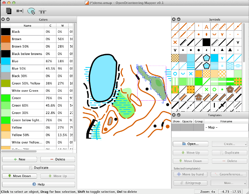
Task: Select the orange letter A text symbol
Action: (206, 27)
